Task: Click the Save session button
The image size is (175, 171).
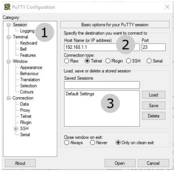Action: point(154,106)
